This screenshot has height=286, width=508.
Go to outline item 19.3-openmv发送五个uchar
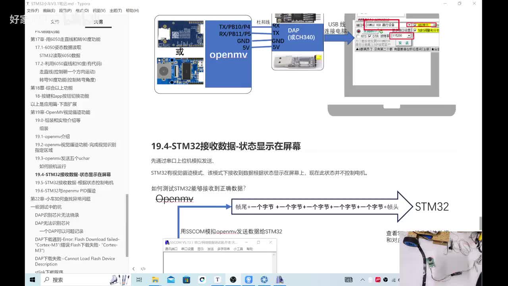tap(62, 158)
